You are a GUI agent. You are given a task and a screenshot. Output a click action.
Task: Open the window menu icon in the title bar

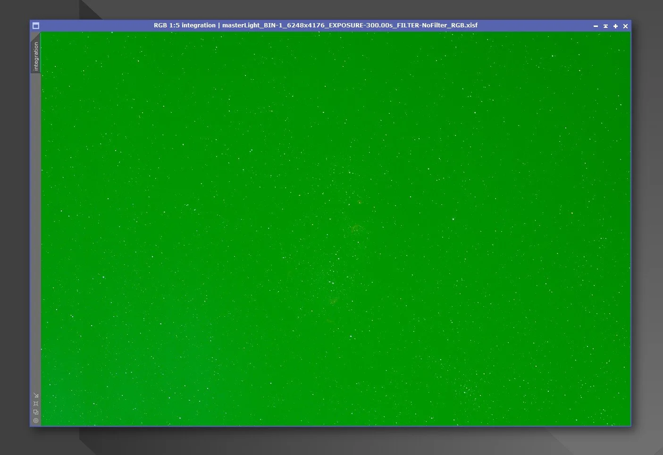click(36, 26)
